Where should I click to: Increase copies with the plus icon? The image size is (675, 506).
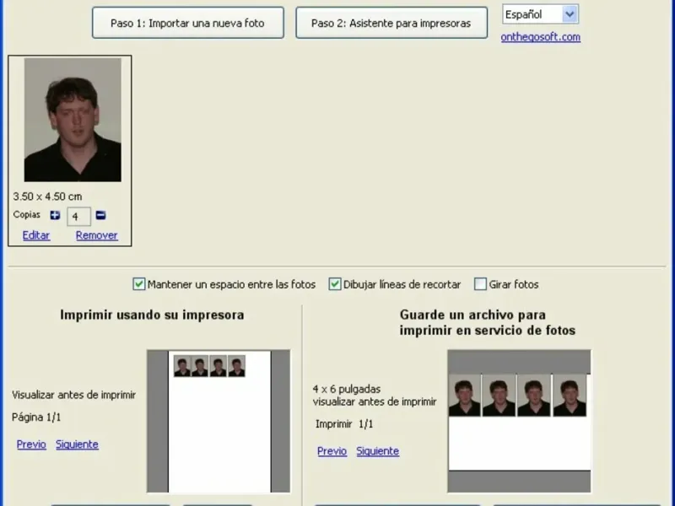click(x=55, y=215)
